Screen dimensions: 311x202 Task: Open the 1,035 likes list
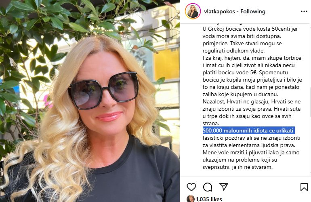(x=209, y=199)
